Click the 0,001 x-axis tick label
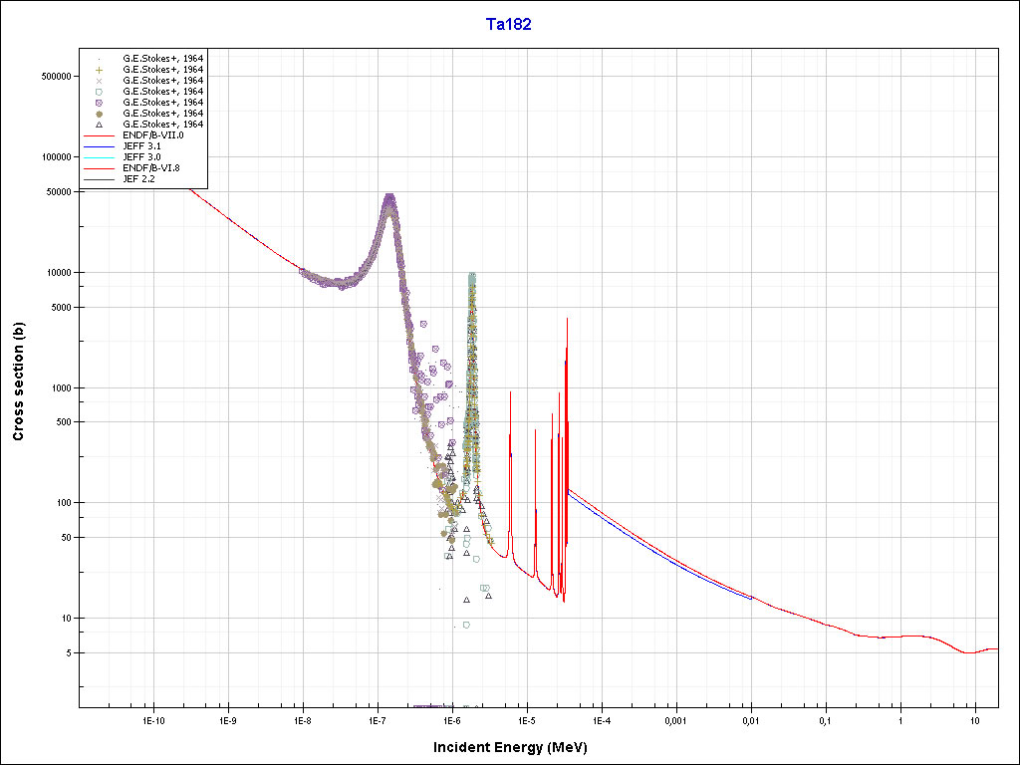 click(675, 720)
